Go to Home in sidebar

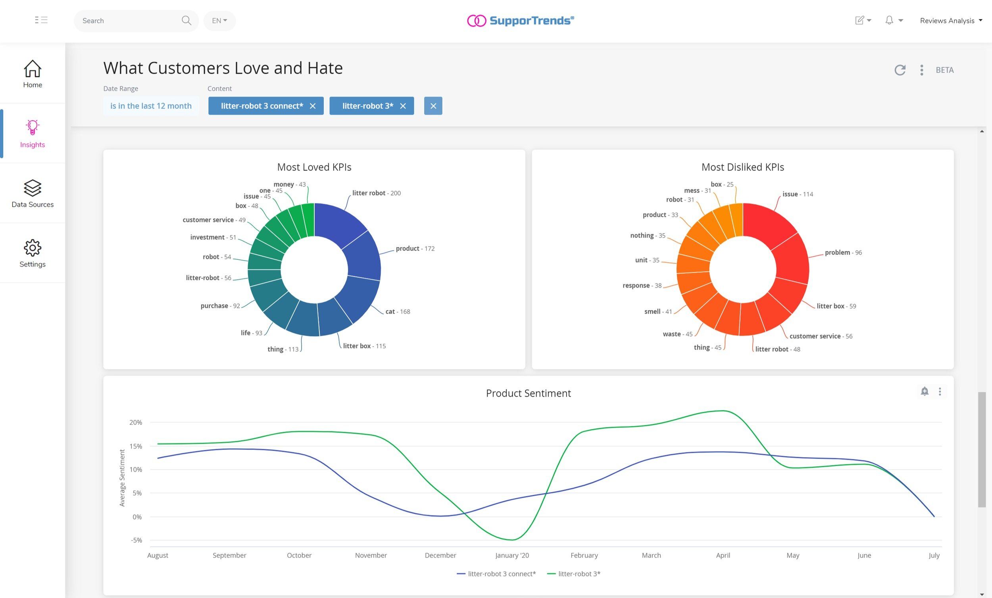[x=33, y=74]
